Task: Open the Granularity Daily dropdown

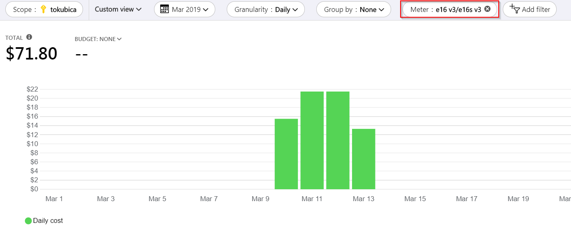Action: [266, 9]
